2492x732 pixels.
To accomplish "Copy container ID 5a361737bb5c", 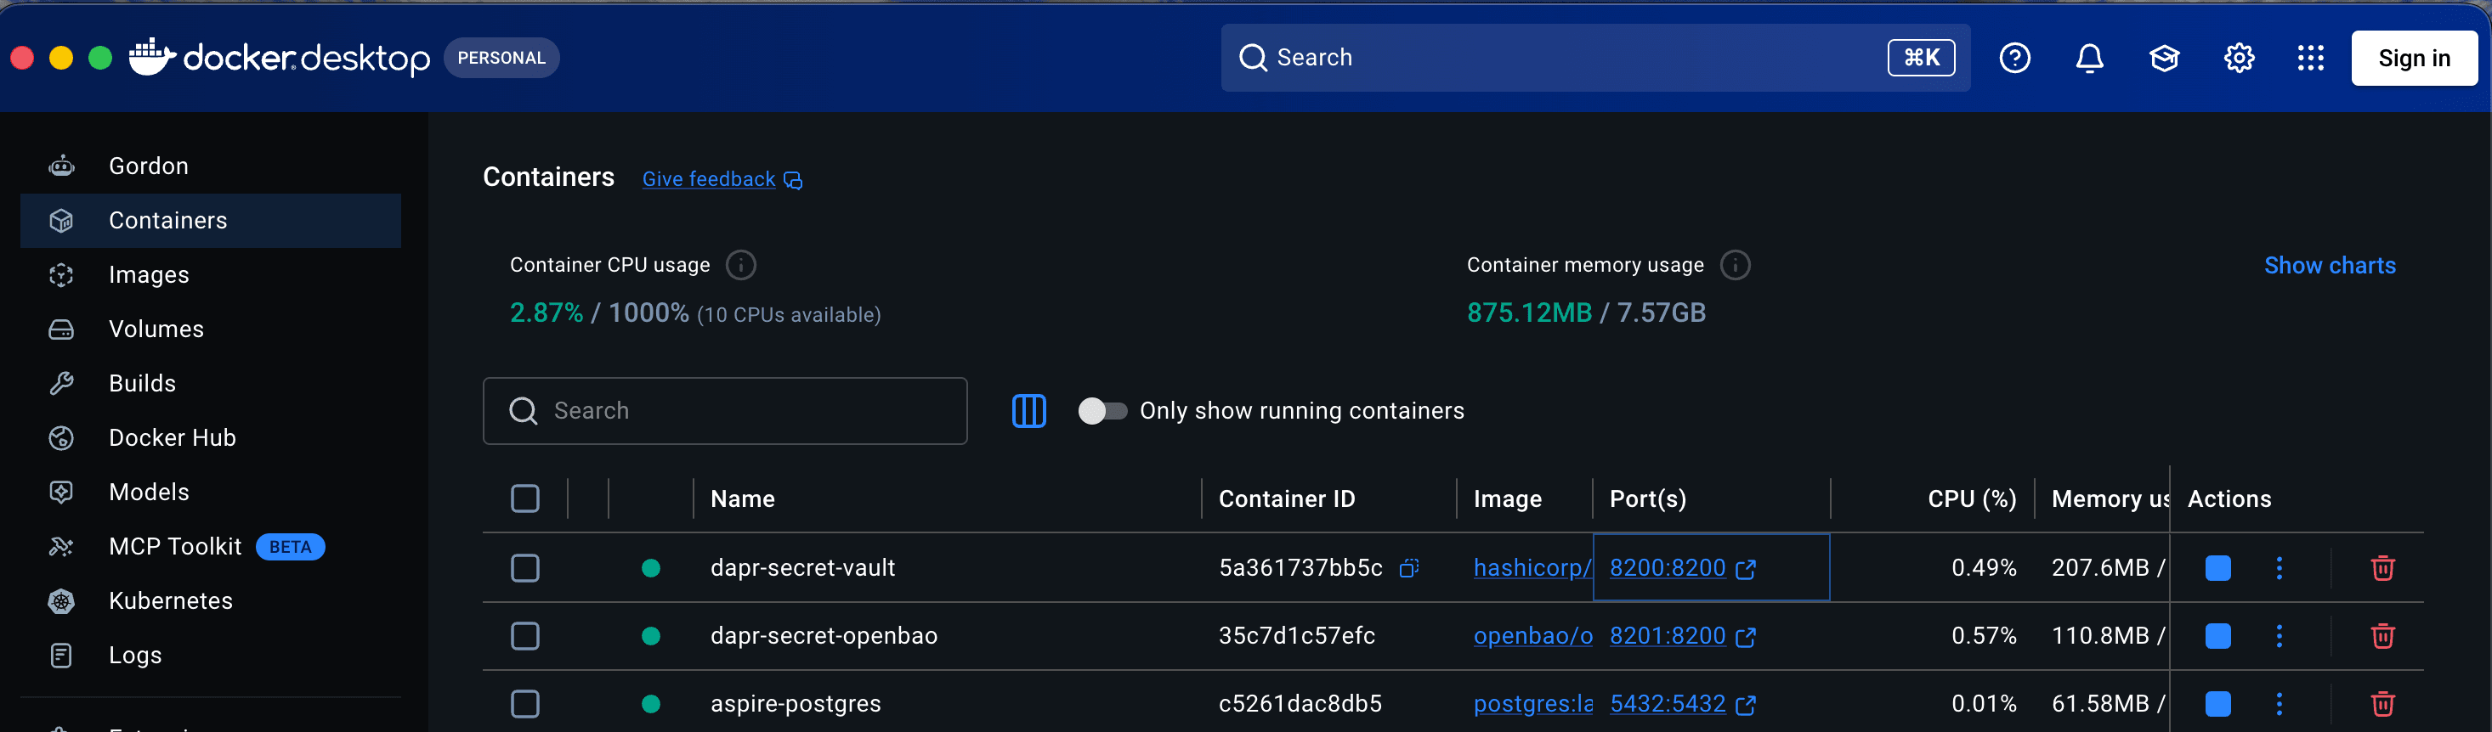I will coord(1408,569).
